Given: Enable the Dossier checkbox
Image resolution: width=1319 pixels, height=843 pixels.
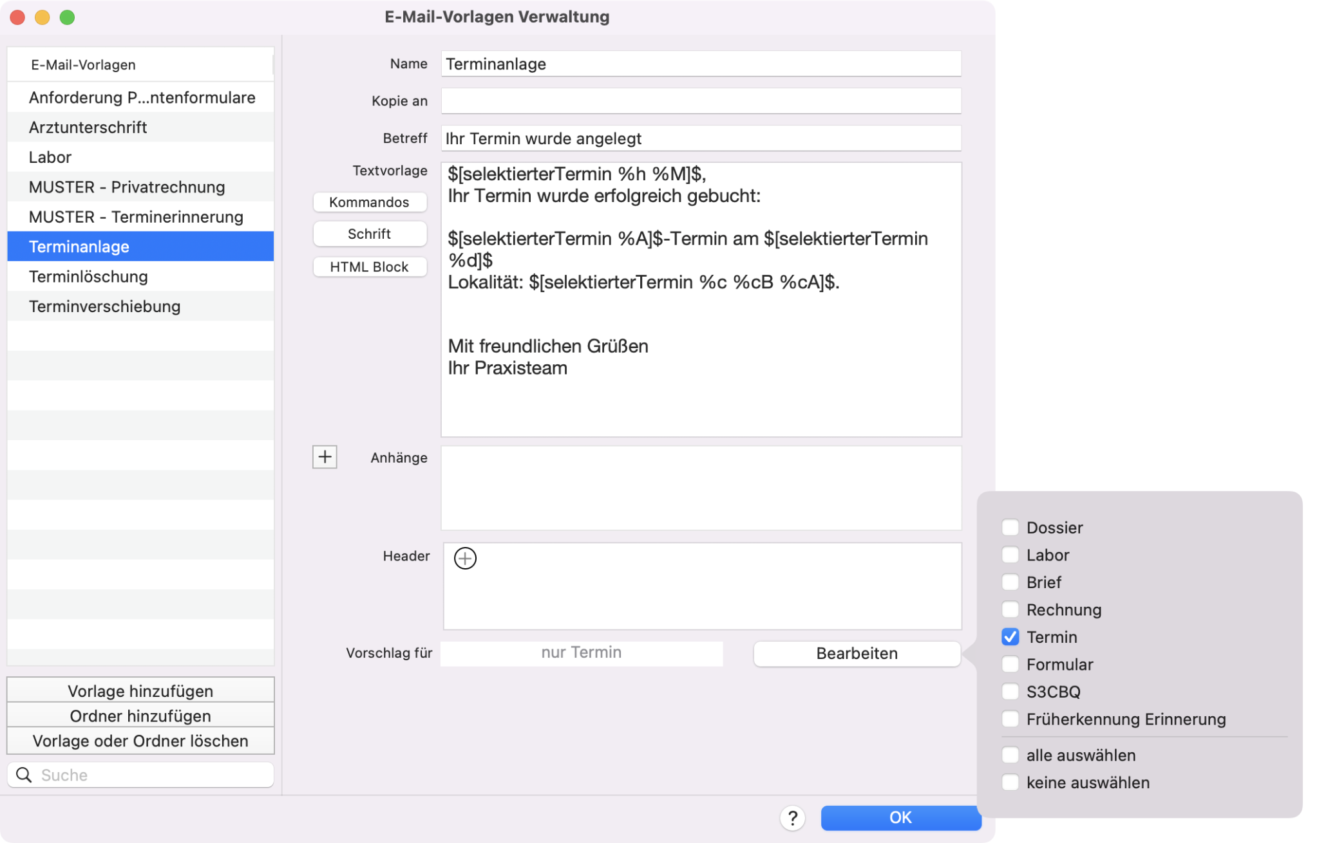Looking at the screenshot, I should (x=1011, y=526).
